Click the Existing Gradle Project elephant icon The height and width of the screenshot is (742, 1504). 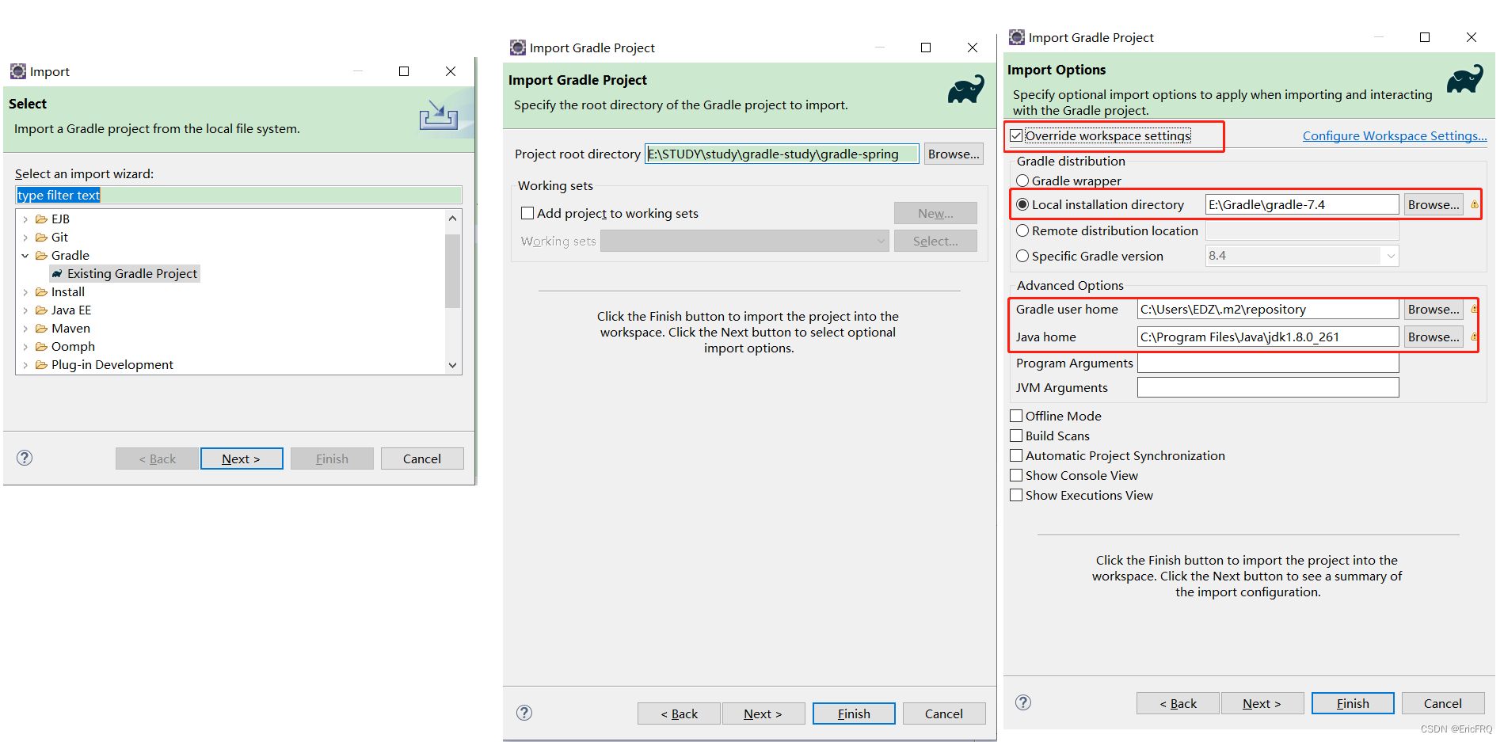[x=57, y=274]
